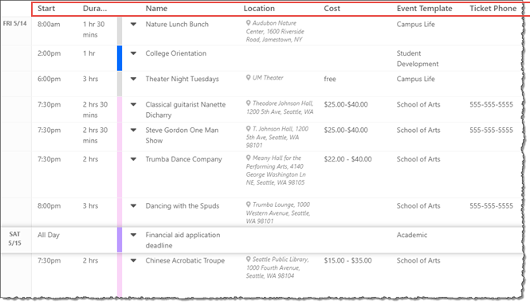Click the pink color bar for Trumba Dance Company
530x304 pixels.
point(120,174)
